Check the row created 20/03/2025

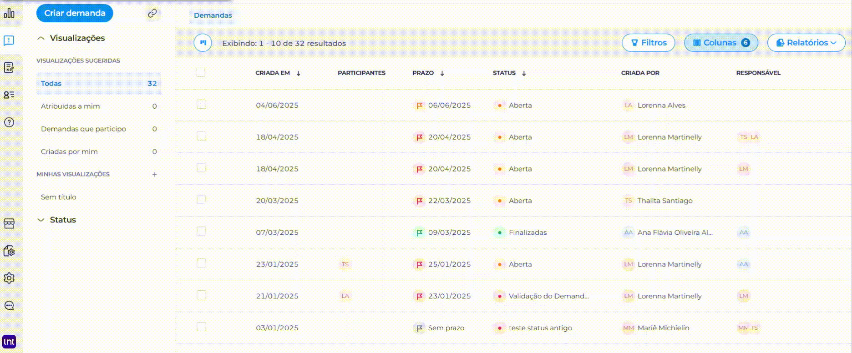click(201, 200)
